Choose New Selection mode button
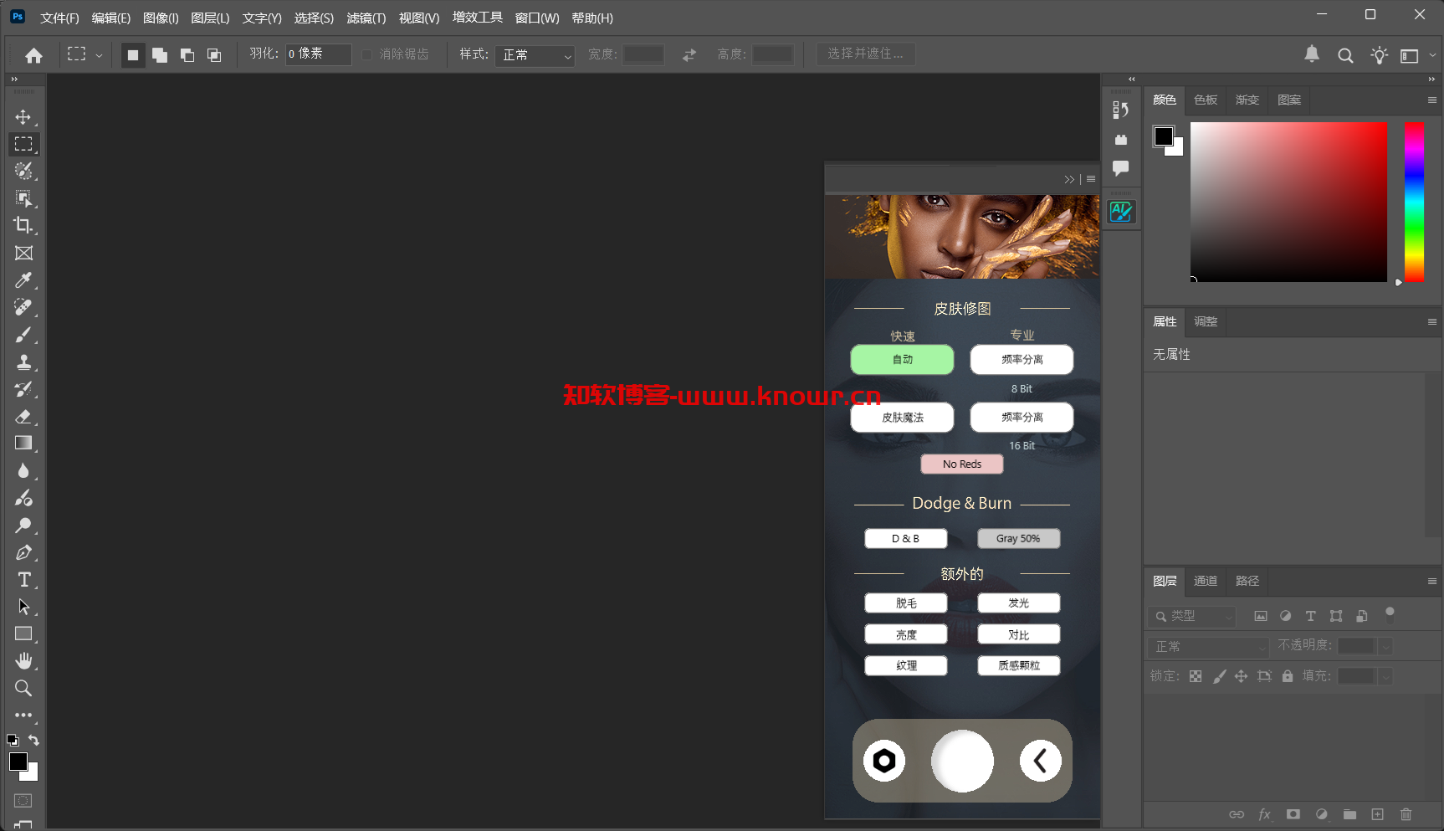Screen dimensions: 1444x831 pyautogui.click(x=133, y=55)
